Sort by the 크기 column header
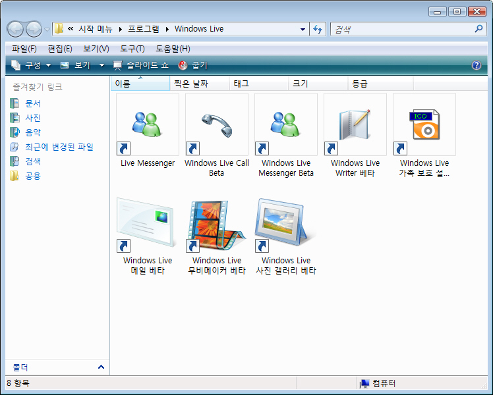The height and width of the screenshot is (395, 493). coord(318,84)
